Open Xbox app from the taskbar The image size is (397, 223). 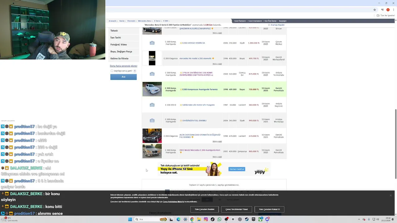[260, 219]
